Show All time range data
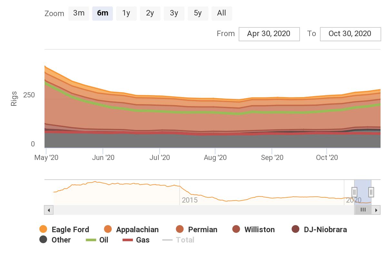Image resolution: width=387 pixels, height=258 pixels. click(222, 14)
